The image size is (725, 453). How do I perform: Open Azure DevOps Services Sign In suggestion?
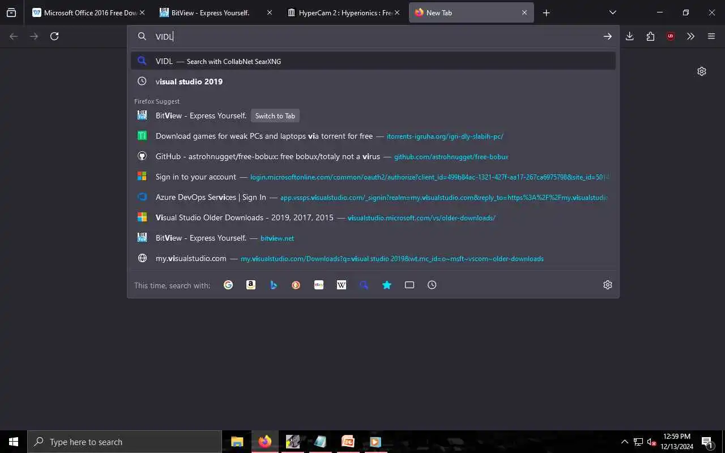373,197
